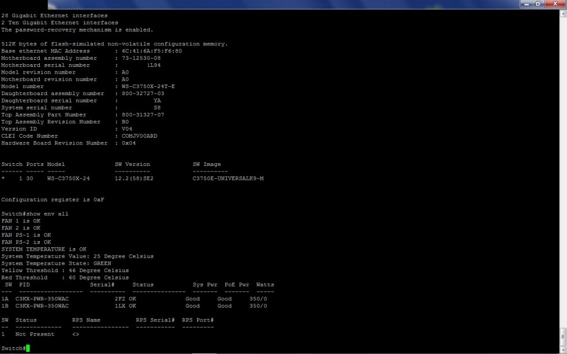Click Top Assembly Revision value B0
Viewport: 567px width, 354px height.
click(x=125, y=122)
